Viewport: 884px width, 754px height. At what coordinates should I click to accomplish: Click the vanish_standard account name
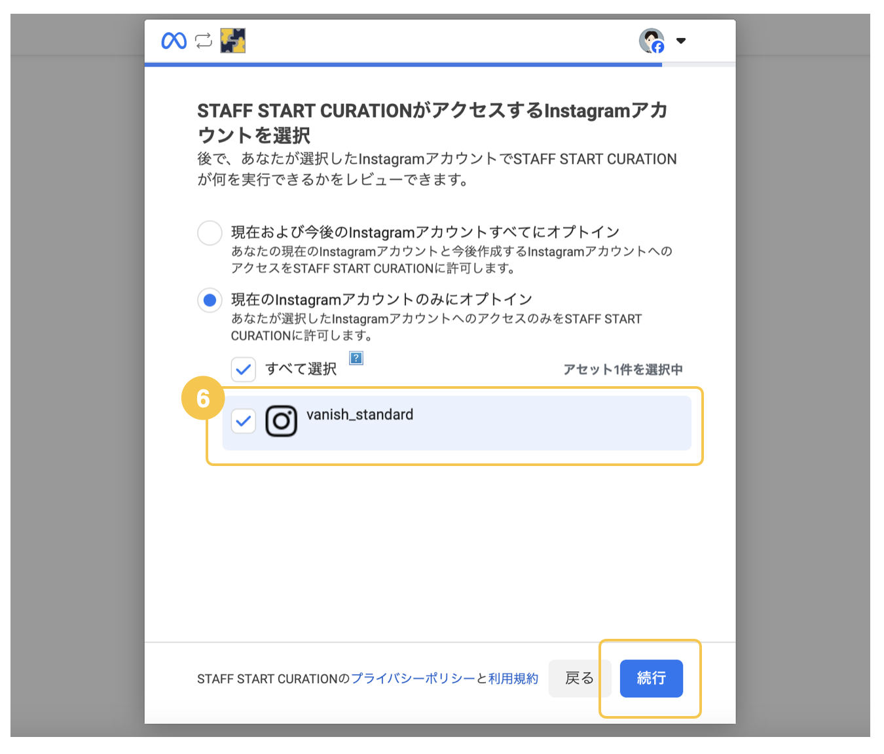pyautogui.click(x=359, y=414)
